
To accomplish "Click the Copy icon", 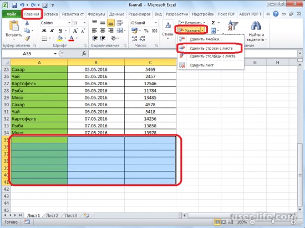I will [x=27, y=30].
